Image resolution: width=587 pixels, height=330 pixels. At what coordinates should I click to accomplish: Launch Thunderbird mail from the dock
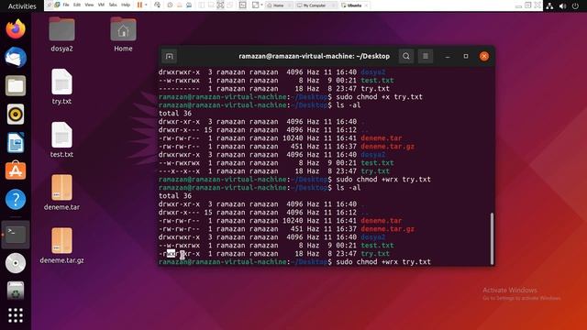click(x=16, y=58)
